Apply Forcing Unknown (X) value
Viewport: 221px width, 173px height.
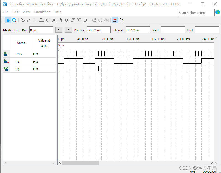point(22,20)
